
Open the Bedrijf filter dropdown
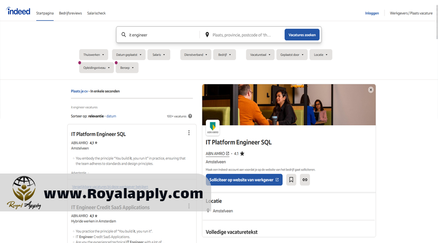coord(224,55)
